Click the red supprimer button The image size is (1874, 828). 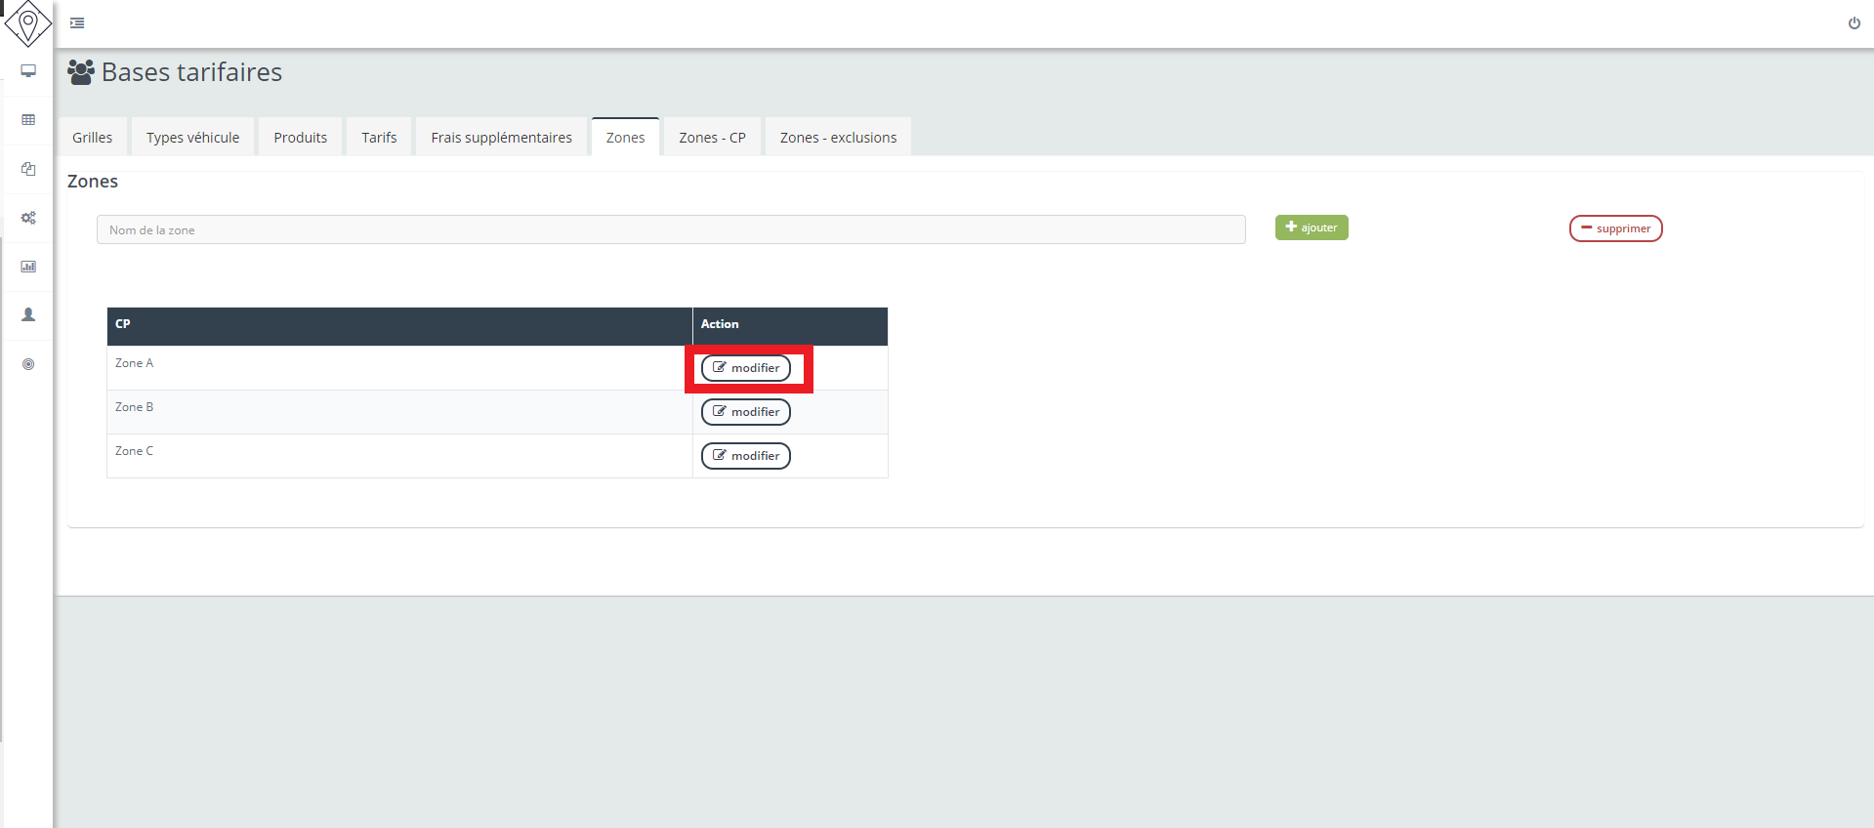coord(1615,228)
